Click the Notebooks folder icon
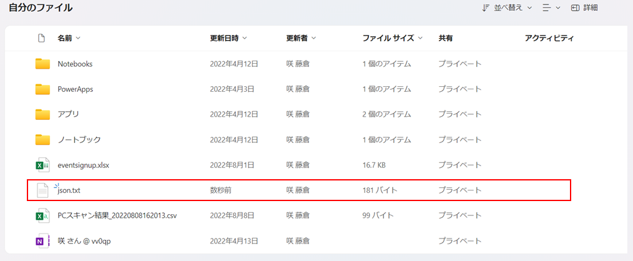Image resolution: width=633 pixels, height=261 pixels. [42, 64]
